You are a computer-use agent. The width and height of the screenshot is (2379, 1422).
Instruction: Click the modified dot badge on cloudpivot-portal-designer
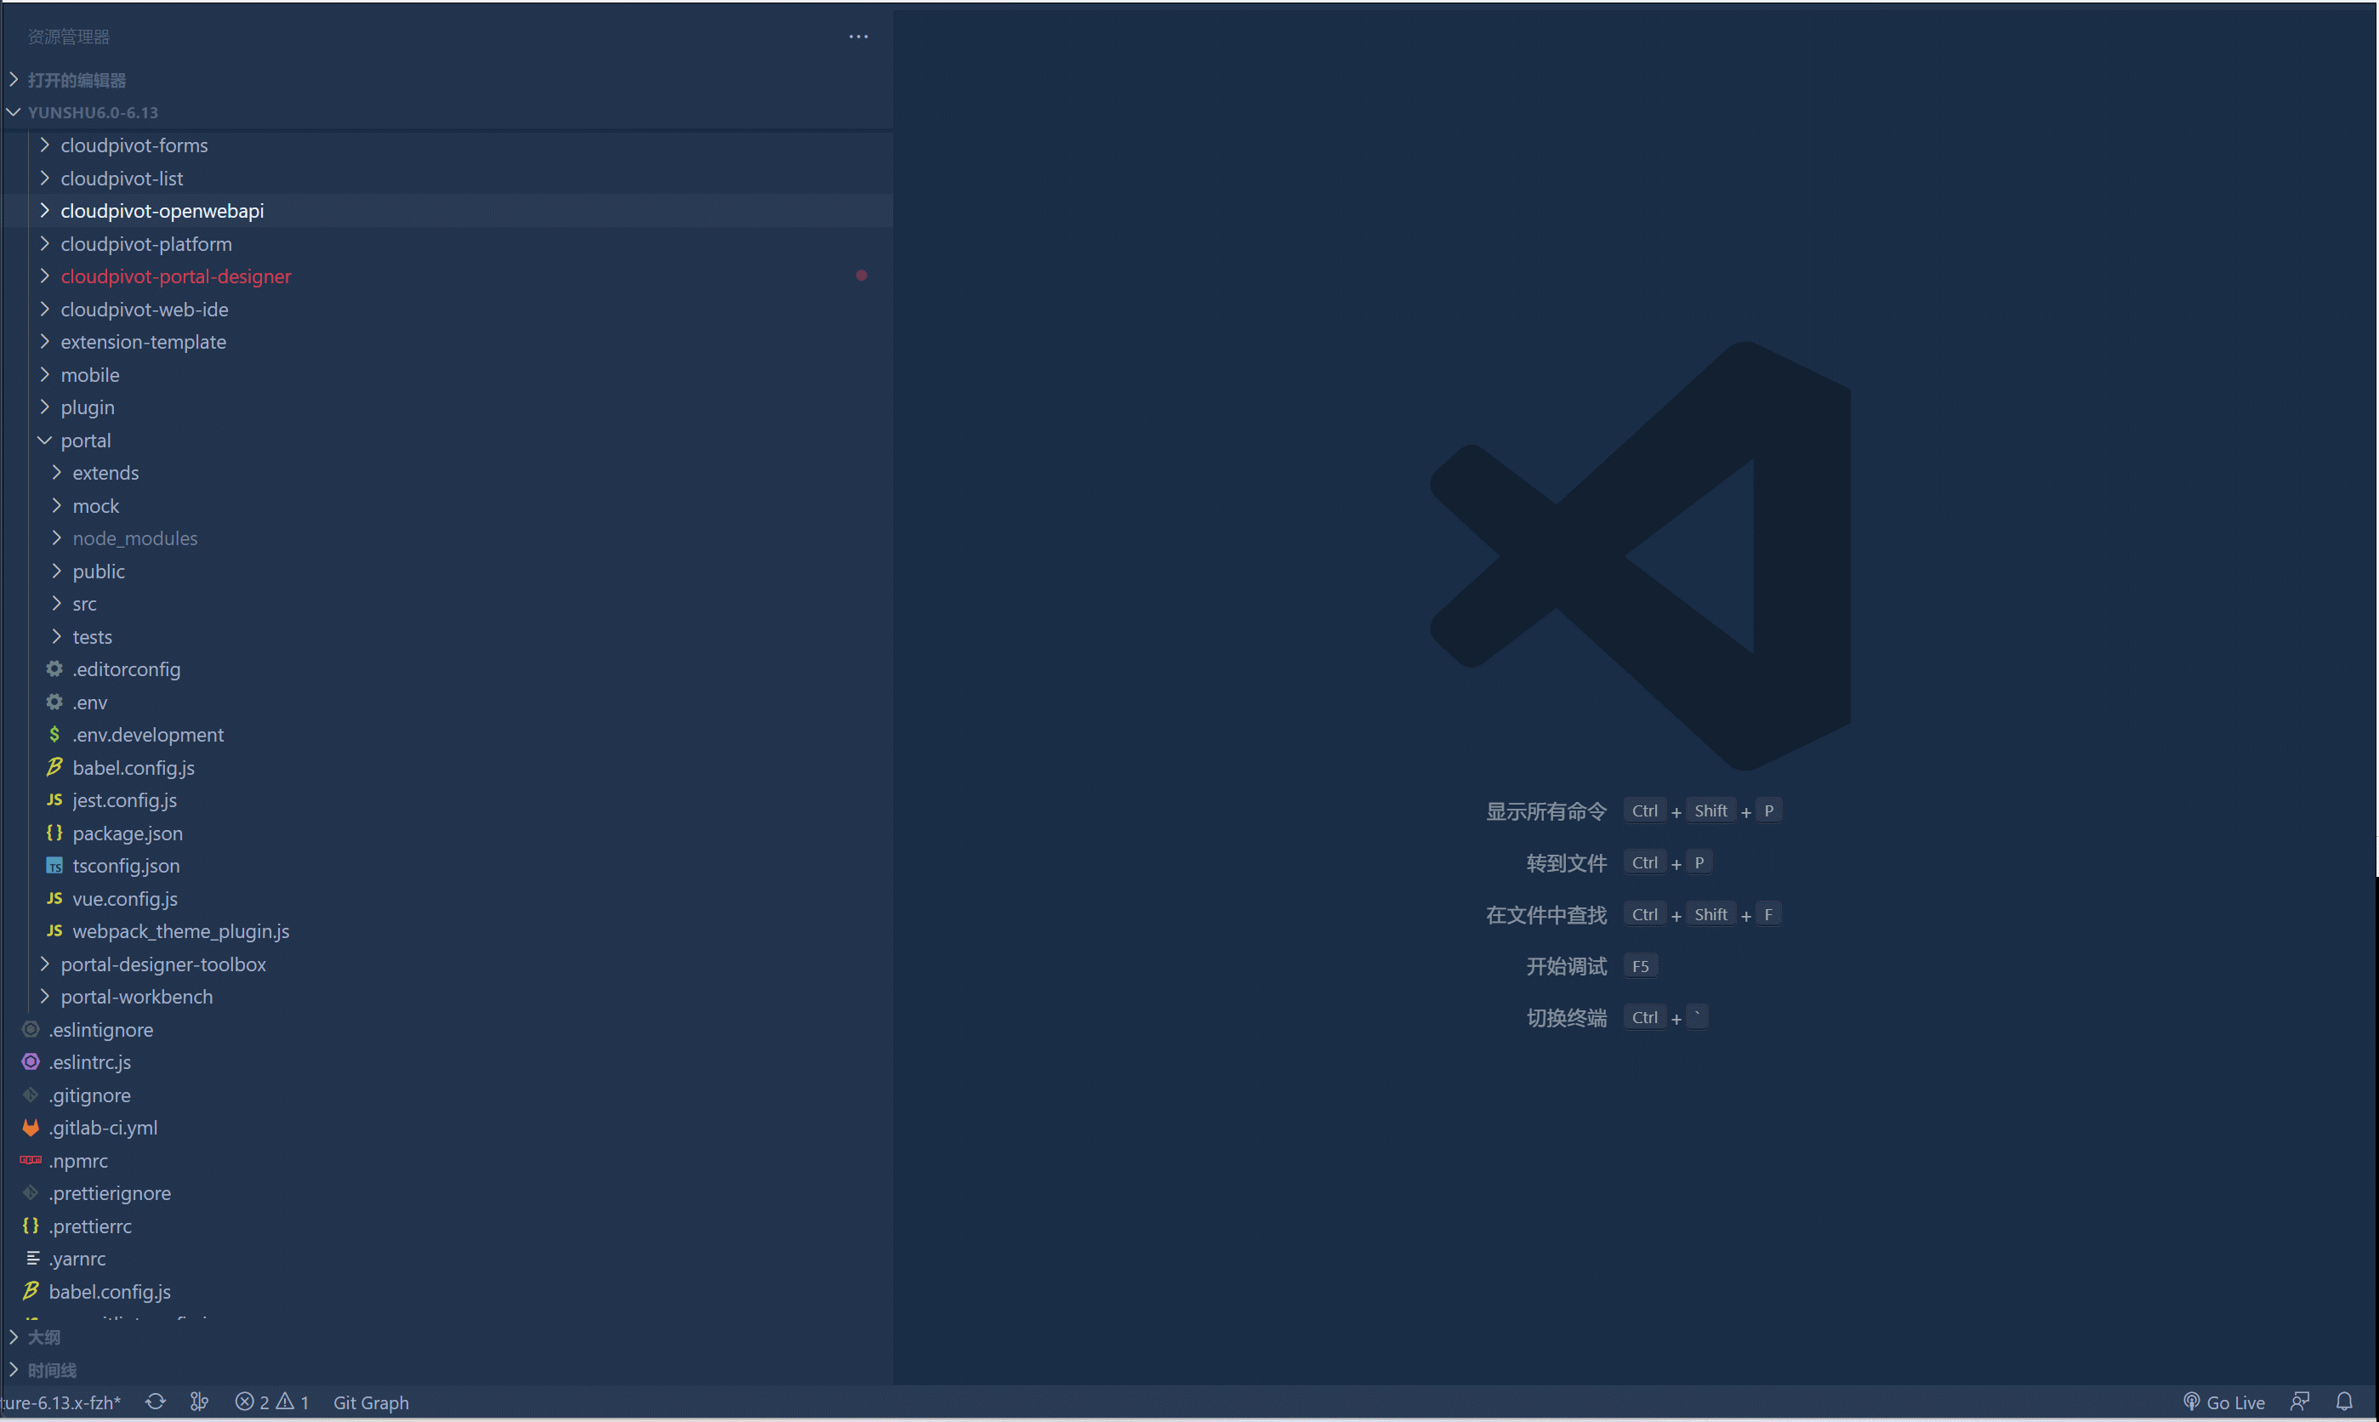tap(862, 276)
